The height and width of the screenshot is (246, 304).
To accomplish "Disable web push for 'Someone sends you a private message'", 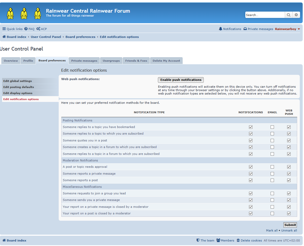I will click(x=289, y=200).
